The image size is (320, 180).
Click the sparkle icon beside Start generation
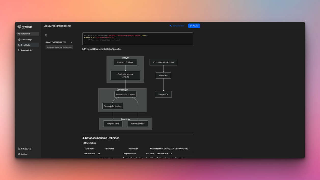170,26
